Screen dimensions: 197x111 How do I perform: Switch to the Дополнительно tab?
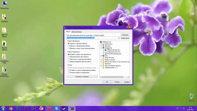click(x=77, y=32)
